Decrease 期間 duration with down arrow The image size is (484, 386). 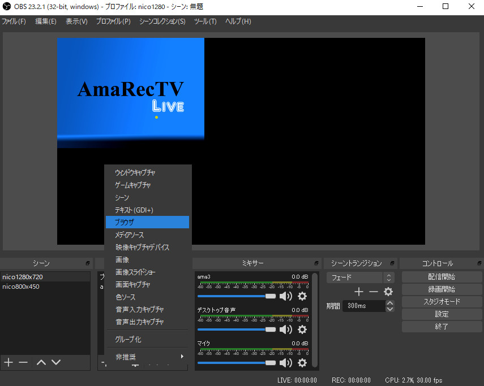pyautogui.click(x=390, y=309)
